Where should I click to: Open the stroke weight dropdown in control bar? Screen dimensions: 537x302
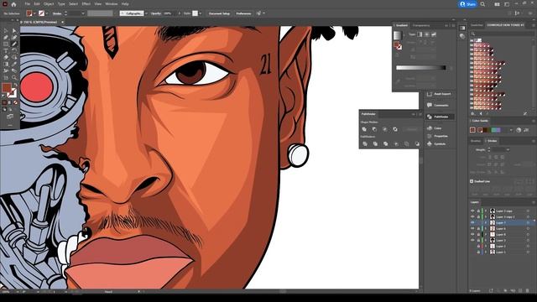pos(82,13)
